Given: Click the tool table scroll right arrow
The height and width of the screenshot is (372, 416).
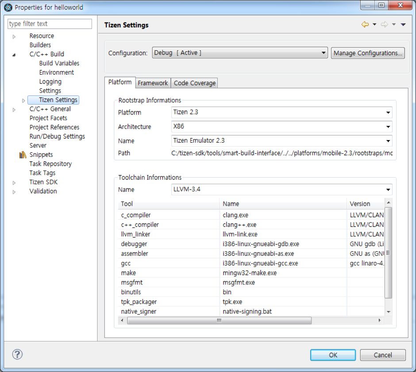Looking at the screenshot, I should click(x=380, y=320).
